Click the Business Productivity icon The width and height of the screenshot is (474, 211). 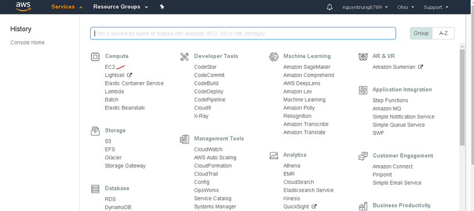click(x=363, y=206)
